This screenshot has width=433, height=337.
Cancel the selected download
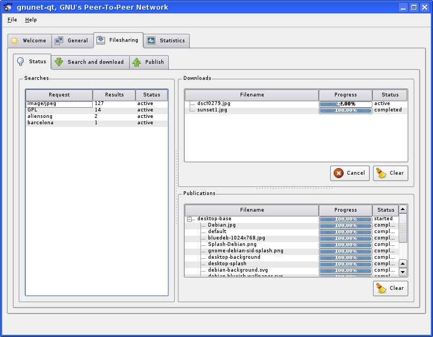click(349, 173)
